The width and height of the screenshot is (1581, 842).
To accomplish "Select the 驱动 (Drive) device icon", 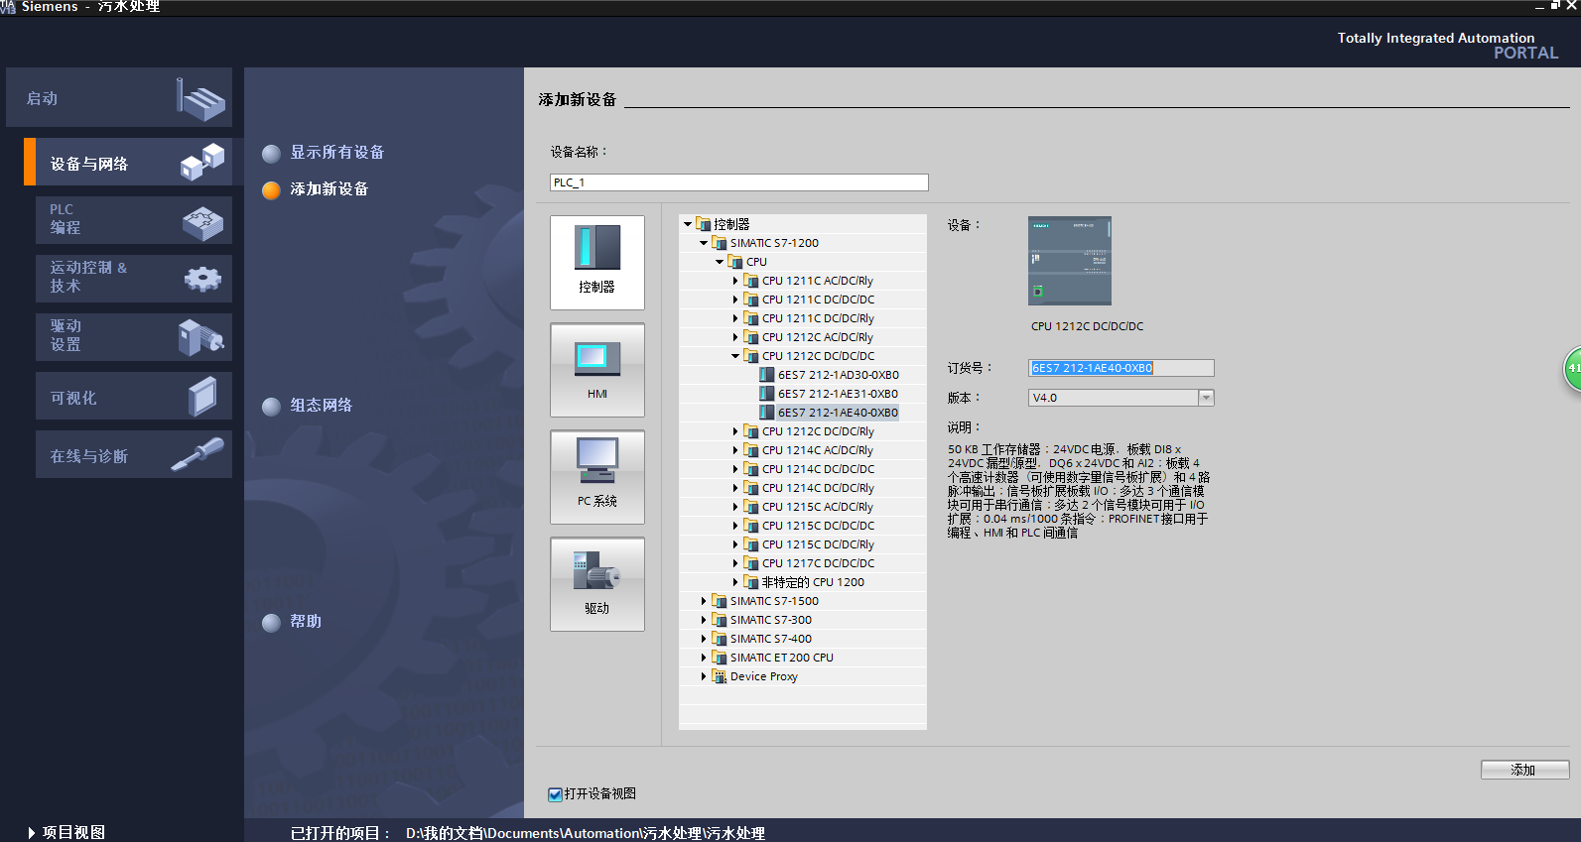I will [x=596, y=583].
